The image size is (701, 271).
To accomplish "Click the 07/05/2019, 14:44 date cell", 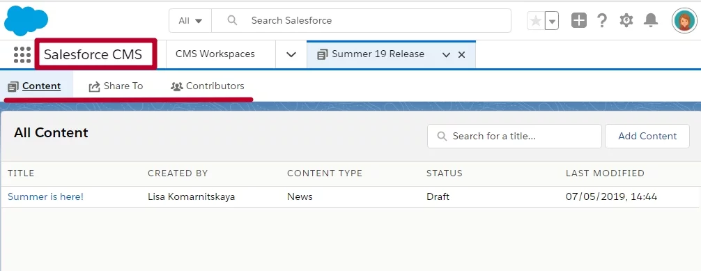I will click(612, 196).
